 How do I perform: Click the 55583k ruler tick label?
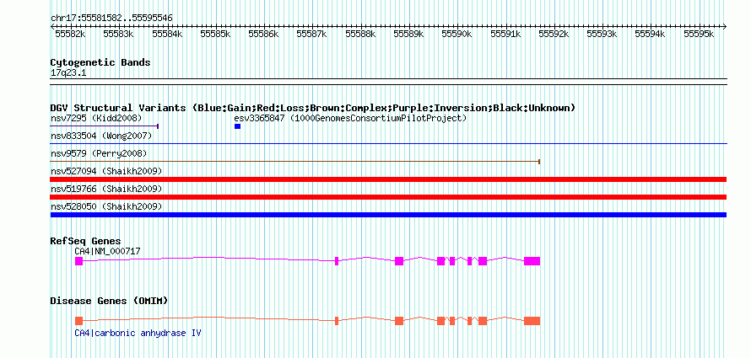[x=119, y=34]
